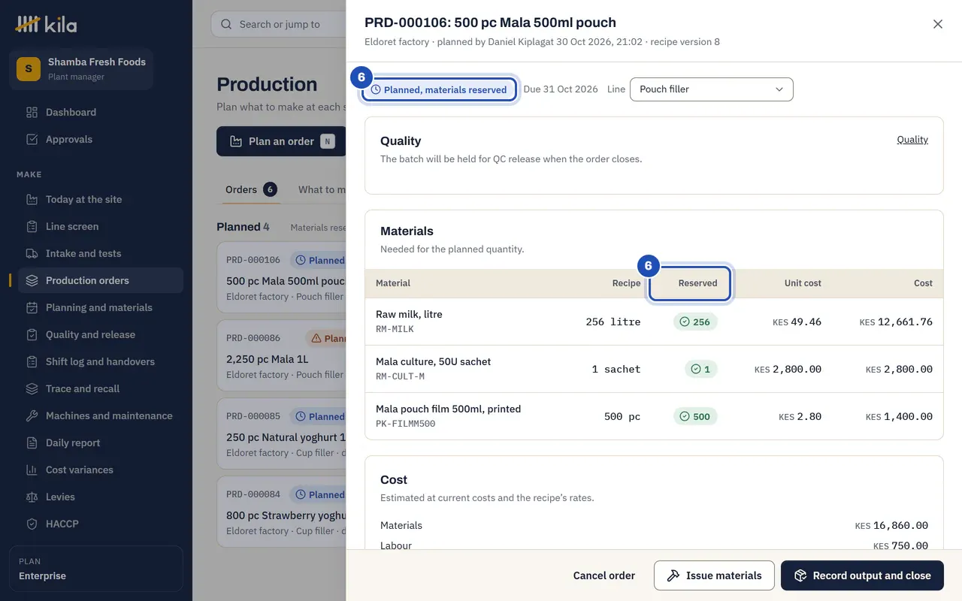Open Shift log and handovers
The width and height of the screenshot is (962, 601).
[x=101, y=361]
